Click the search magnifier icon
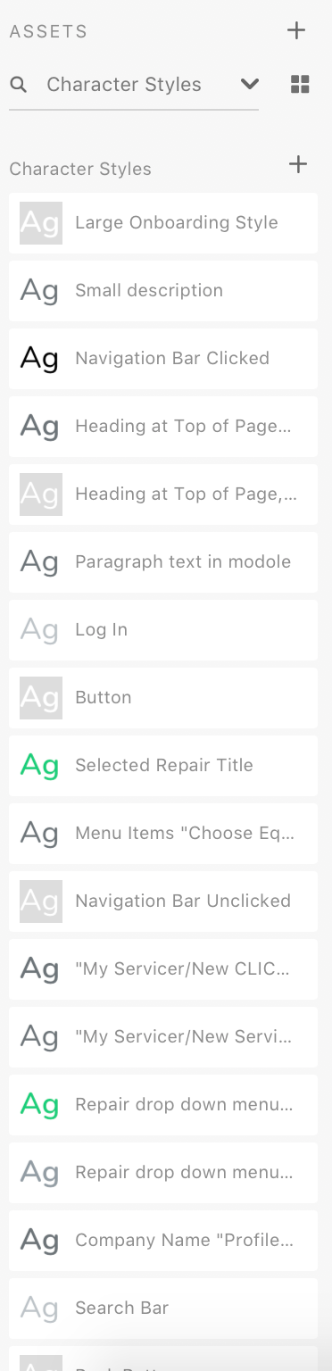Image resolution: width=332 pixels, height=1371 pixels. tap(18, 85)
